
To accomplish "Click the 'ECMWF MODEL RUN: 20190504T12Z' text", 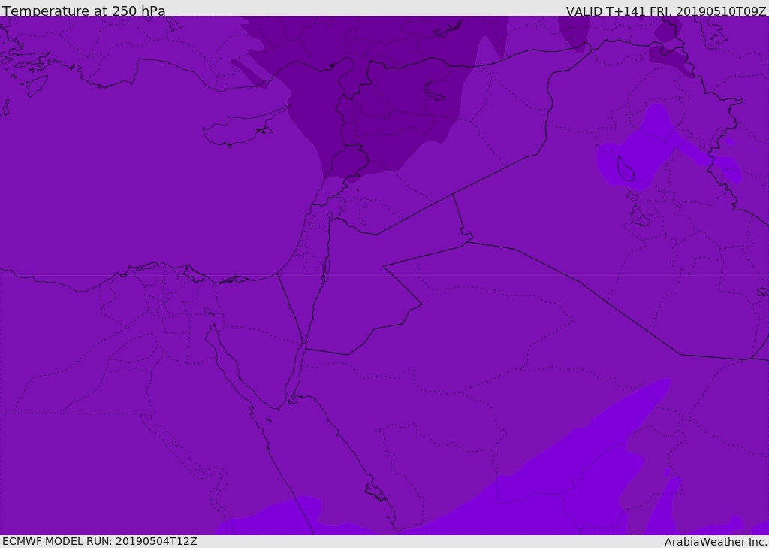I will pos(100,541).
